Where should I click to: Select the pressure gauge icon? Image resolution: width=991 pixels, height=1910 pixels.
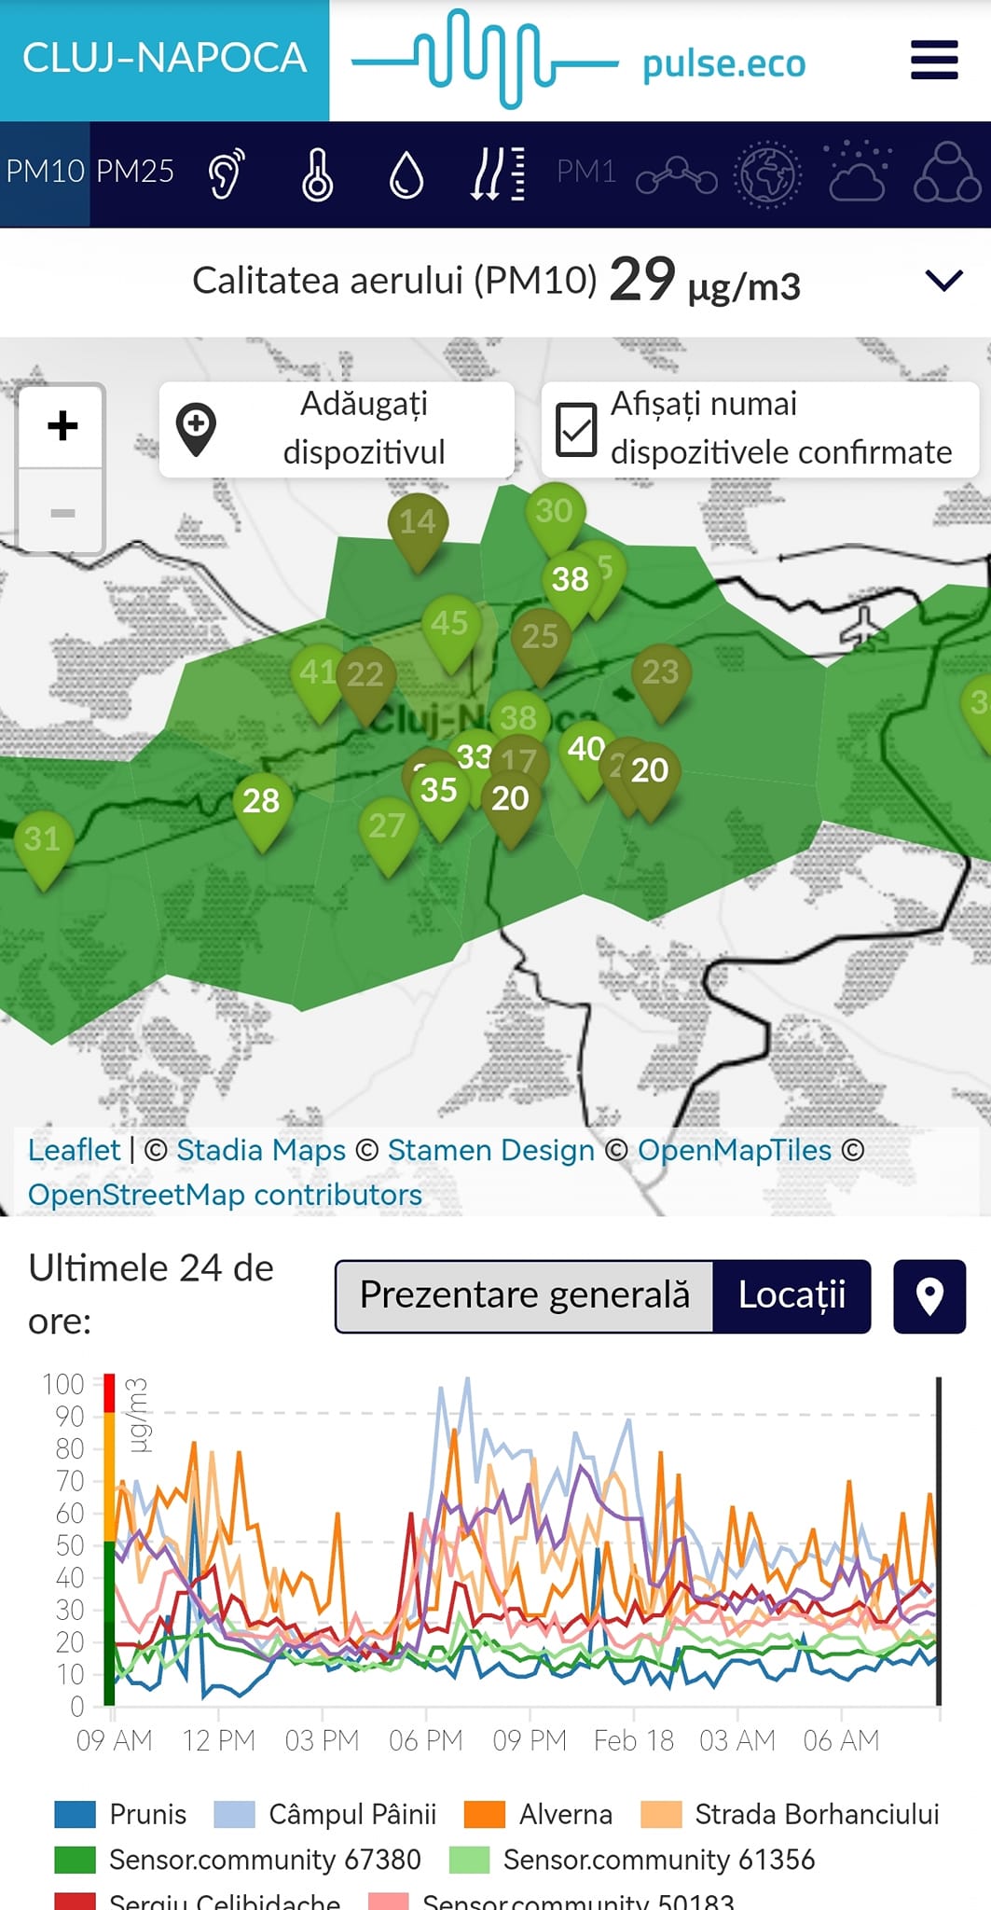(497, 173)
